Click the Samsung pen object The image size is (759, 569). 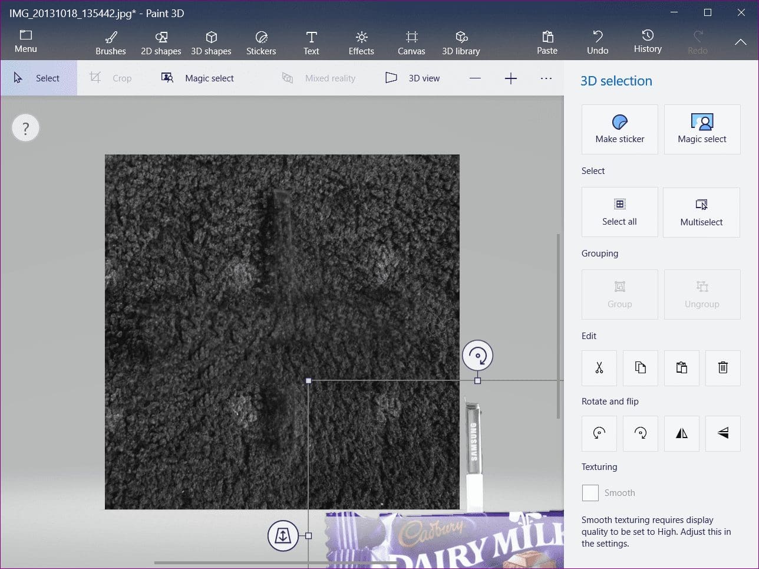pos(473,454)
